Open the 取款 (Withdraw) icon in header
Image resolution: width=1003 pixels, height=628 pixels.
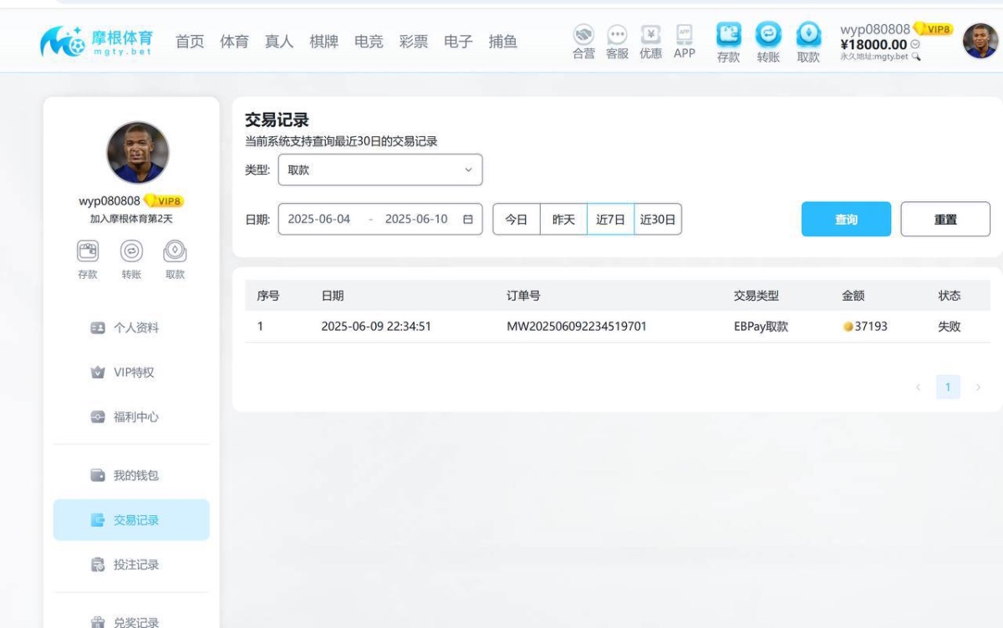(x=807, y=40)
